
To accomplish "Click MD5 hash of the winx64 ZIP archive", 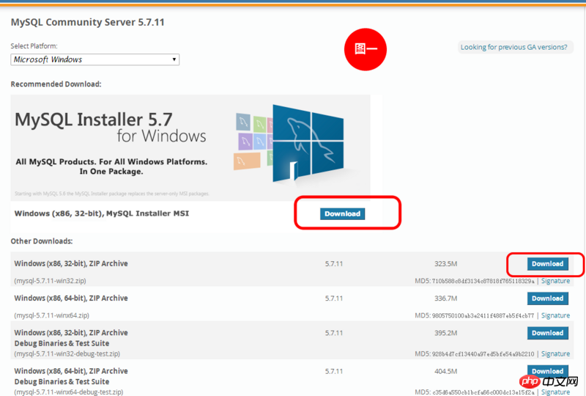I will coord(483,315).
